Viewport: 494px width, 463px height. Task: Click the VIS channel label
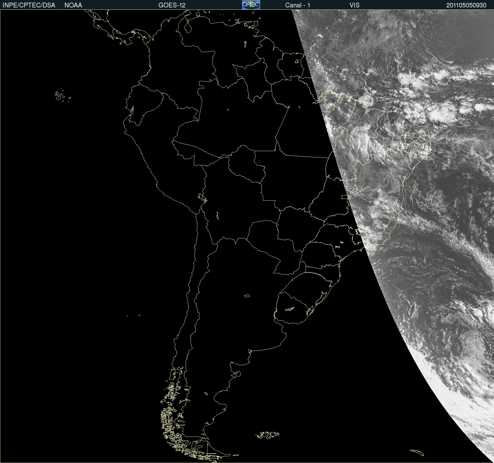coord(355,5)
